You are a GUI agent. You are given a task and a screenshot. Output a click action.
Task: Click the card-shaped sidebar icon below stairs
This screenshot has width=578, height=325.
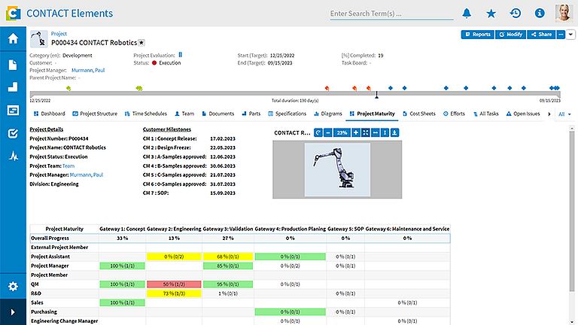pyautogui.click(x=13, y=110)
